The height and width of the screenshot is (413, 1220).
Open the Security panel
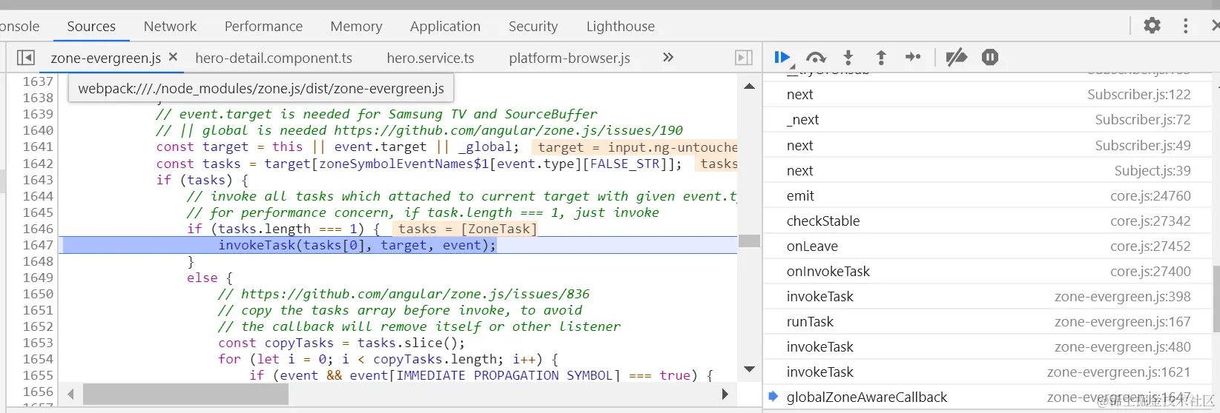pyautogui.click(x=532, y=27)
